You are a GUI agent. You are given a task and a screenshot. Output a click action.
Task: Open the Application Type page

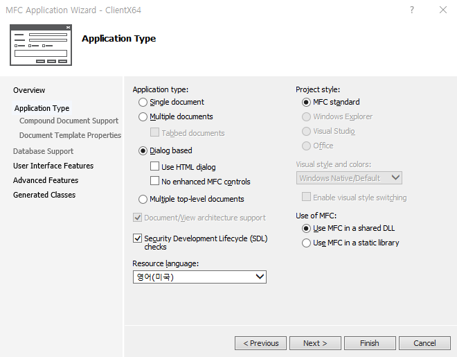click(x=42, y=108)
